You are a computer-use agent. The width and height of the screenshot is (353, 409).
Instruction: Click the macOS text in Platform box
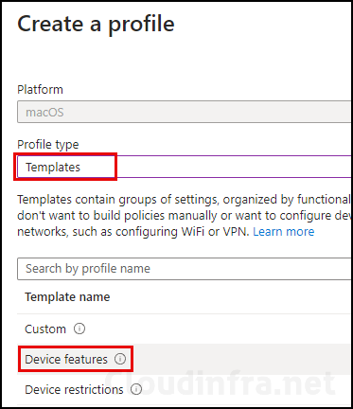coord(44,113)
